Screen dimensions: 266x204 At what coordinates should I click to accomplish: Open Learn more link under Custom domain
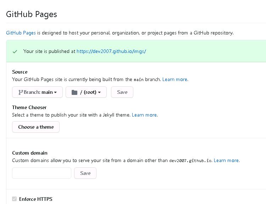[226, 161]
